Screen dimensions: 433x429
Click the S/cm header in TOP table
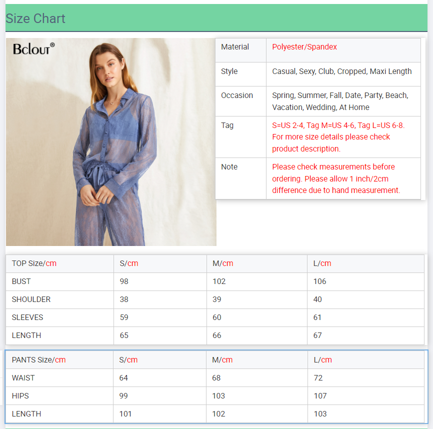click(x=160, y=263)
